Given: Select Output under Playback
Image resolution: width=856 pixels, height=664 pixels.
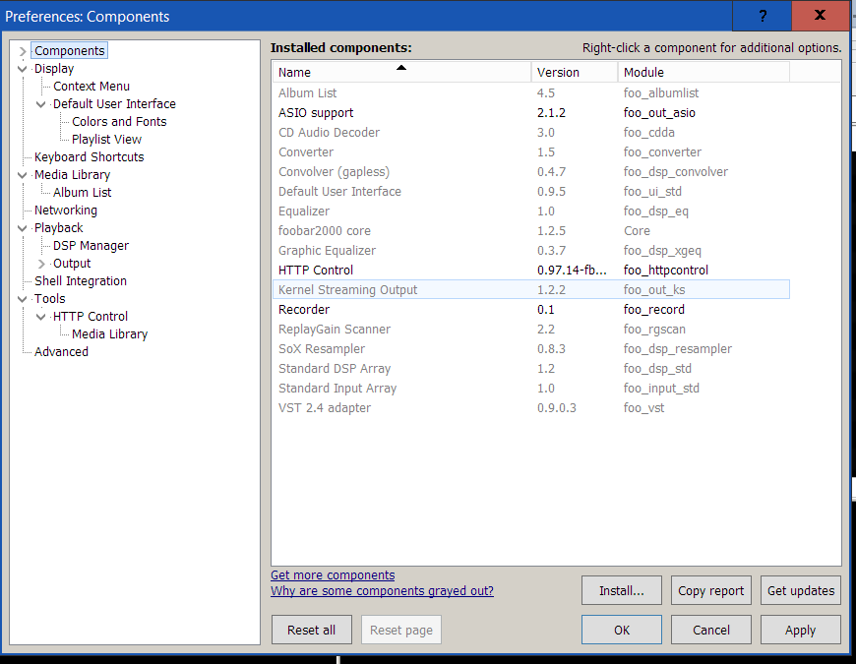Looking at the screenshot, I should pyautogui.click(x=72, y=264).
